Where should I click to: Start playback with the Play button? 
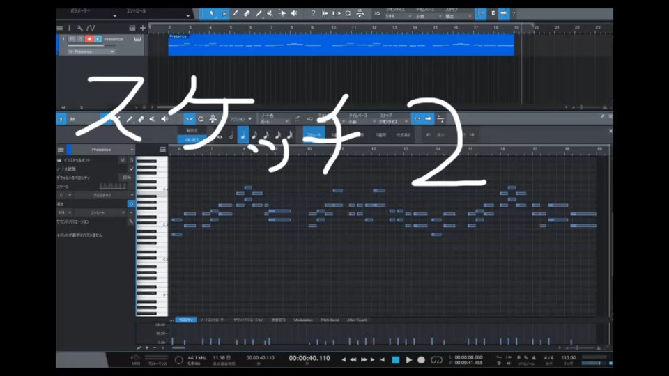(409, 360)
